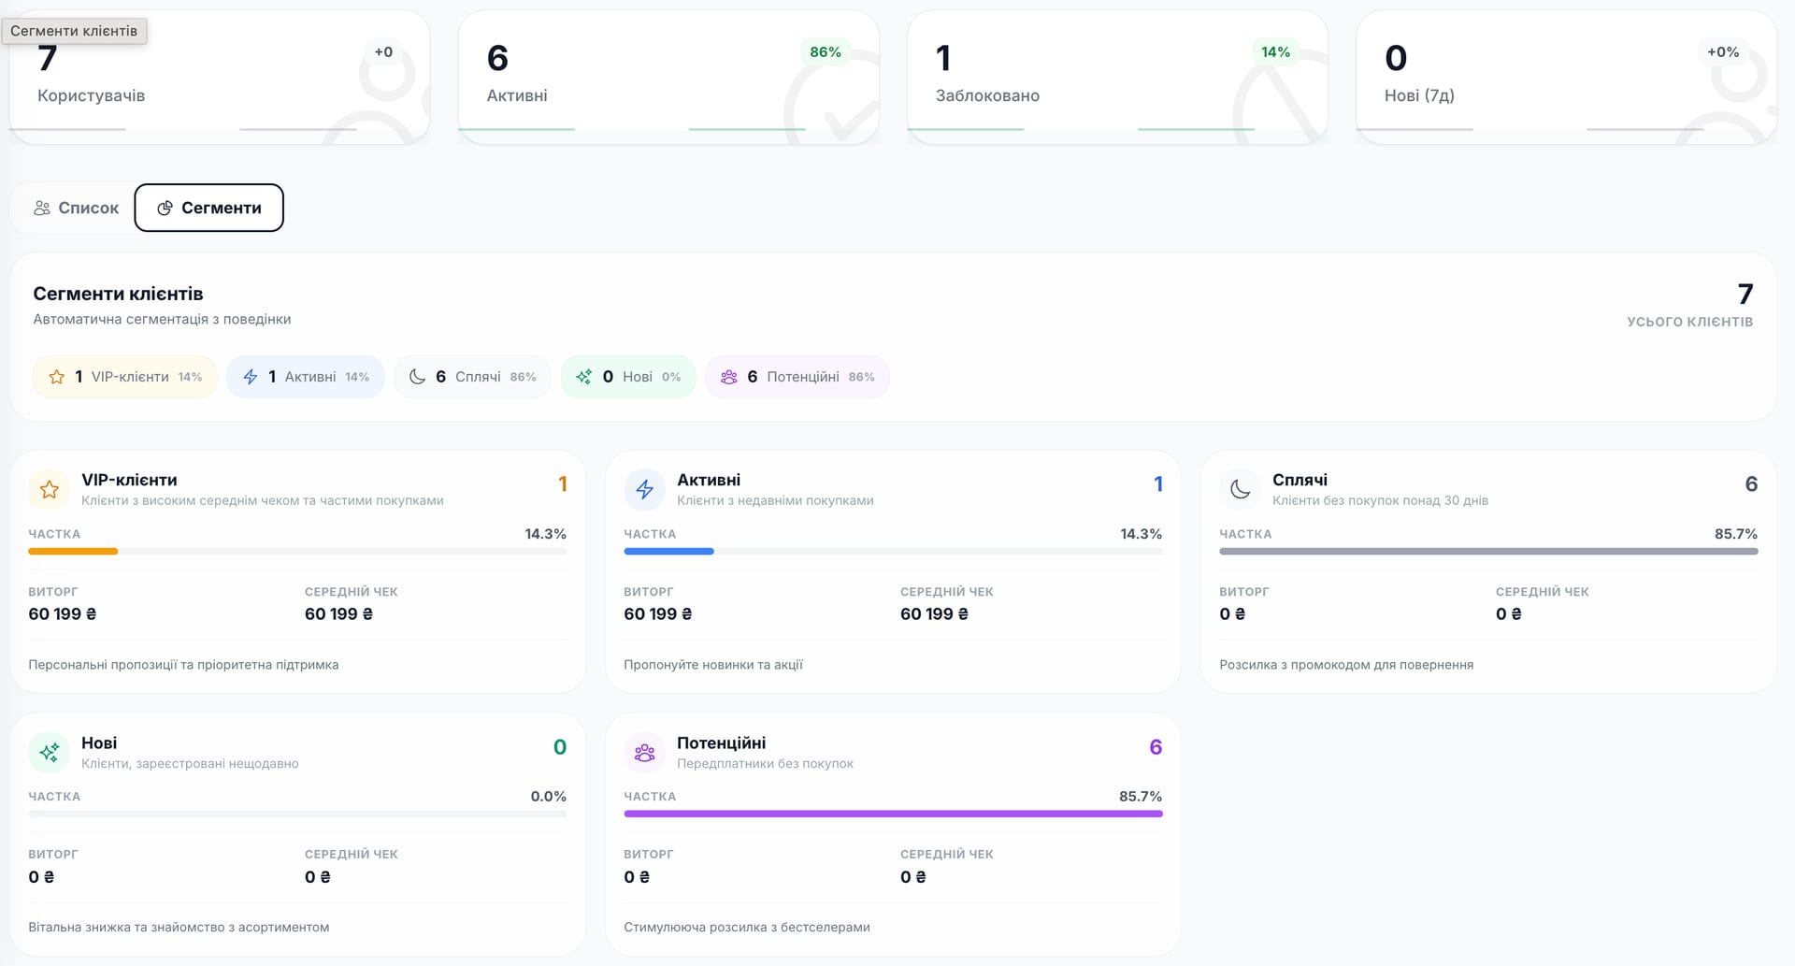The height and width of the screenshot is (966, 1795).
Task: Click the gray Сплячі share progress bar
Action: [1488, 552]
